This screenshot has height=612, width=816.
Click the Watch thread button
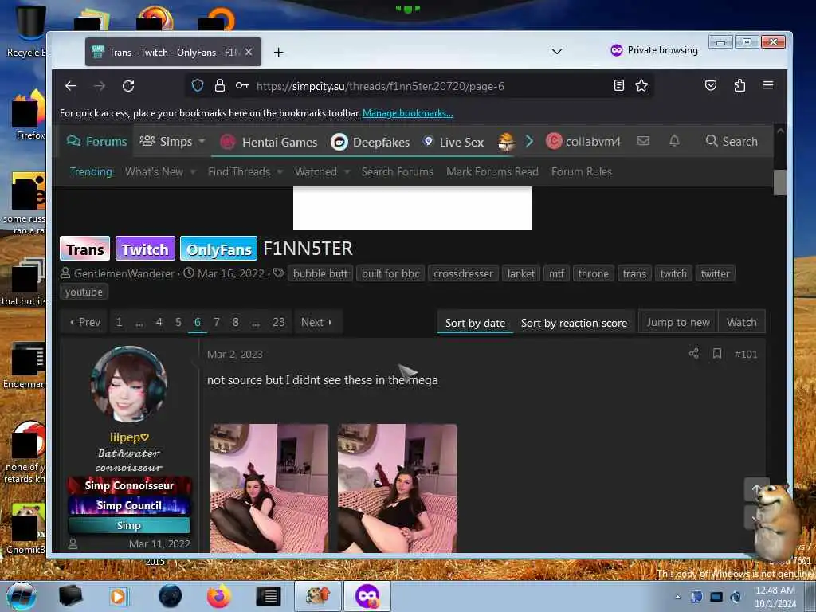pos(742,322)
